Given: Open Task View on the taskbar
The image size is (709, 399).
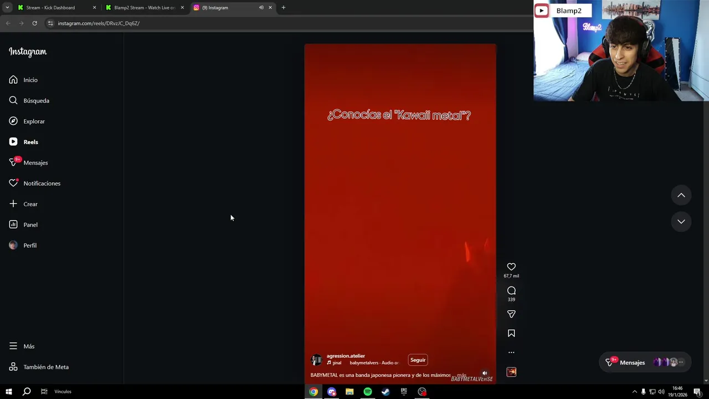Looking at the screenshot, I should click(x=44, y=392).
